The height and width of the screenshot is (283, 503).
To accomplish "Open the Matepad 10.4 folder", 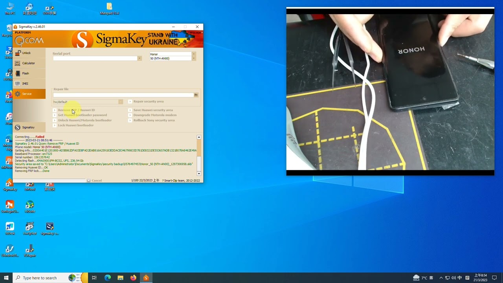I will click(x=109, y=9).
